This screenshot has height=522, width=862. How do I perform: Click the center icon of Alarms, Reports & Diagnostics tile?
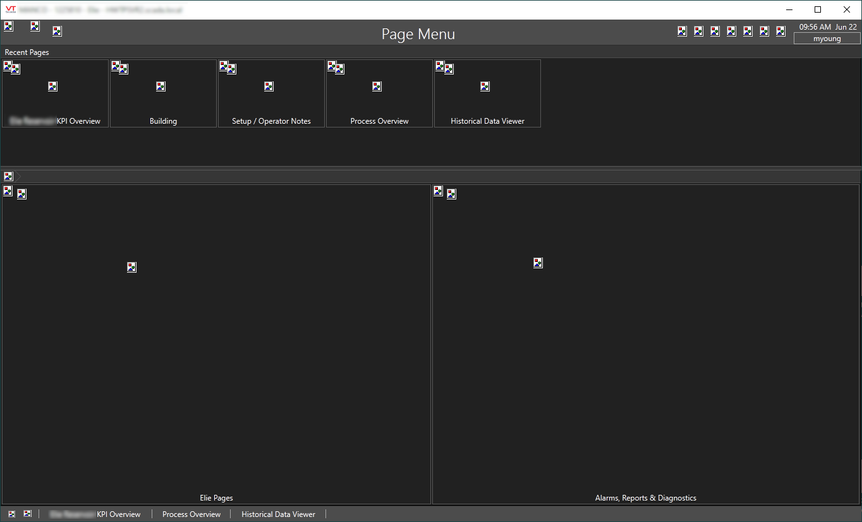pos(538,263)
